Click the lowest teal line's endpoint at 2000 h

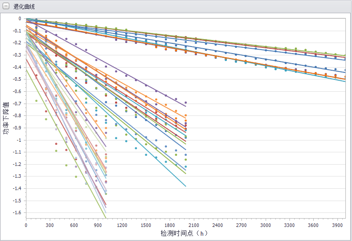[185, 186]
